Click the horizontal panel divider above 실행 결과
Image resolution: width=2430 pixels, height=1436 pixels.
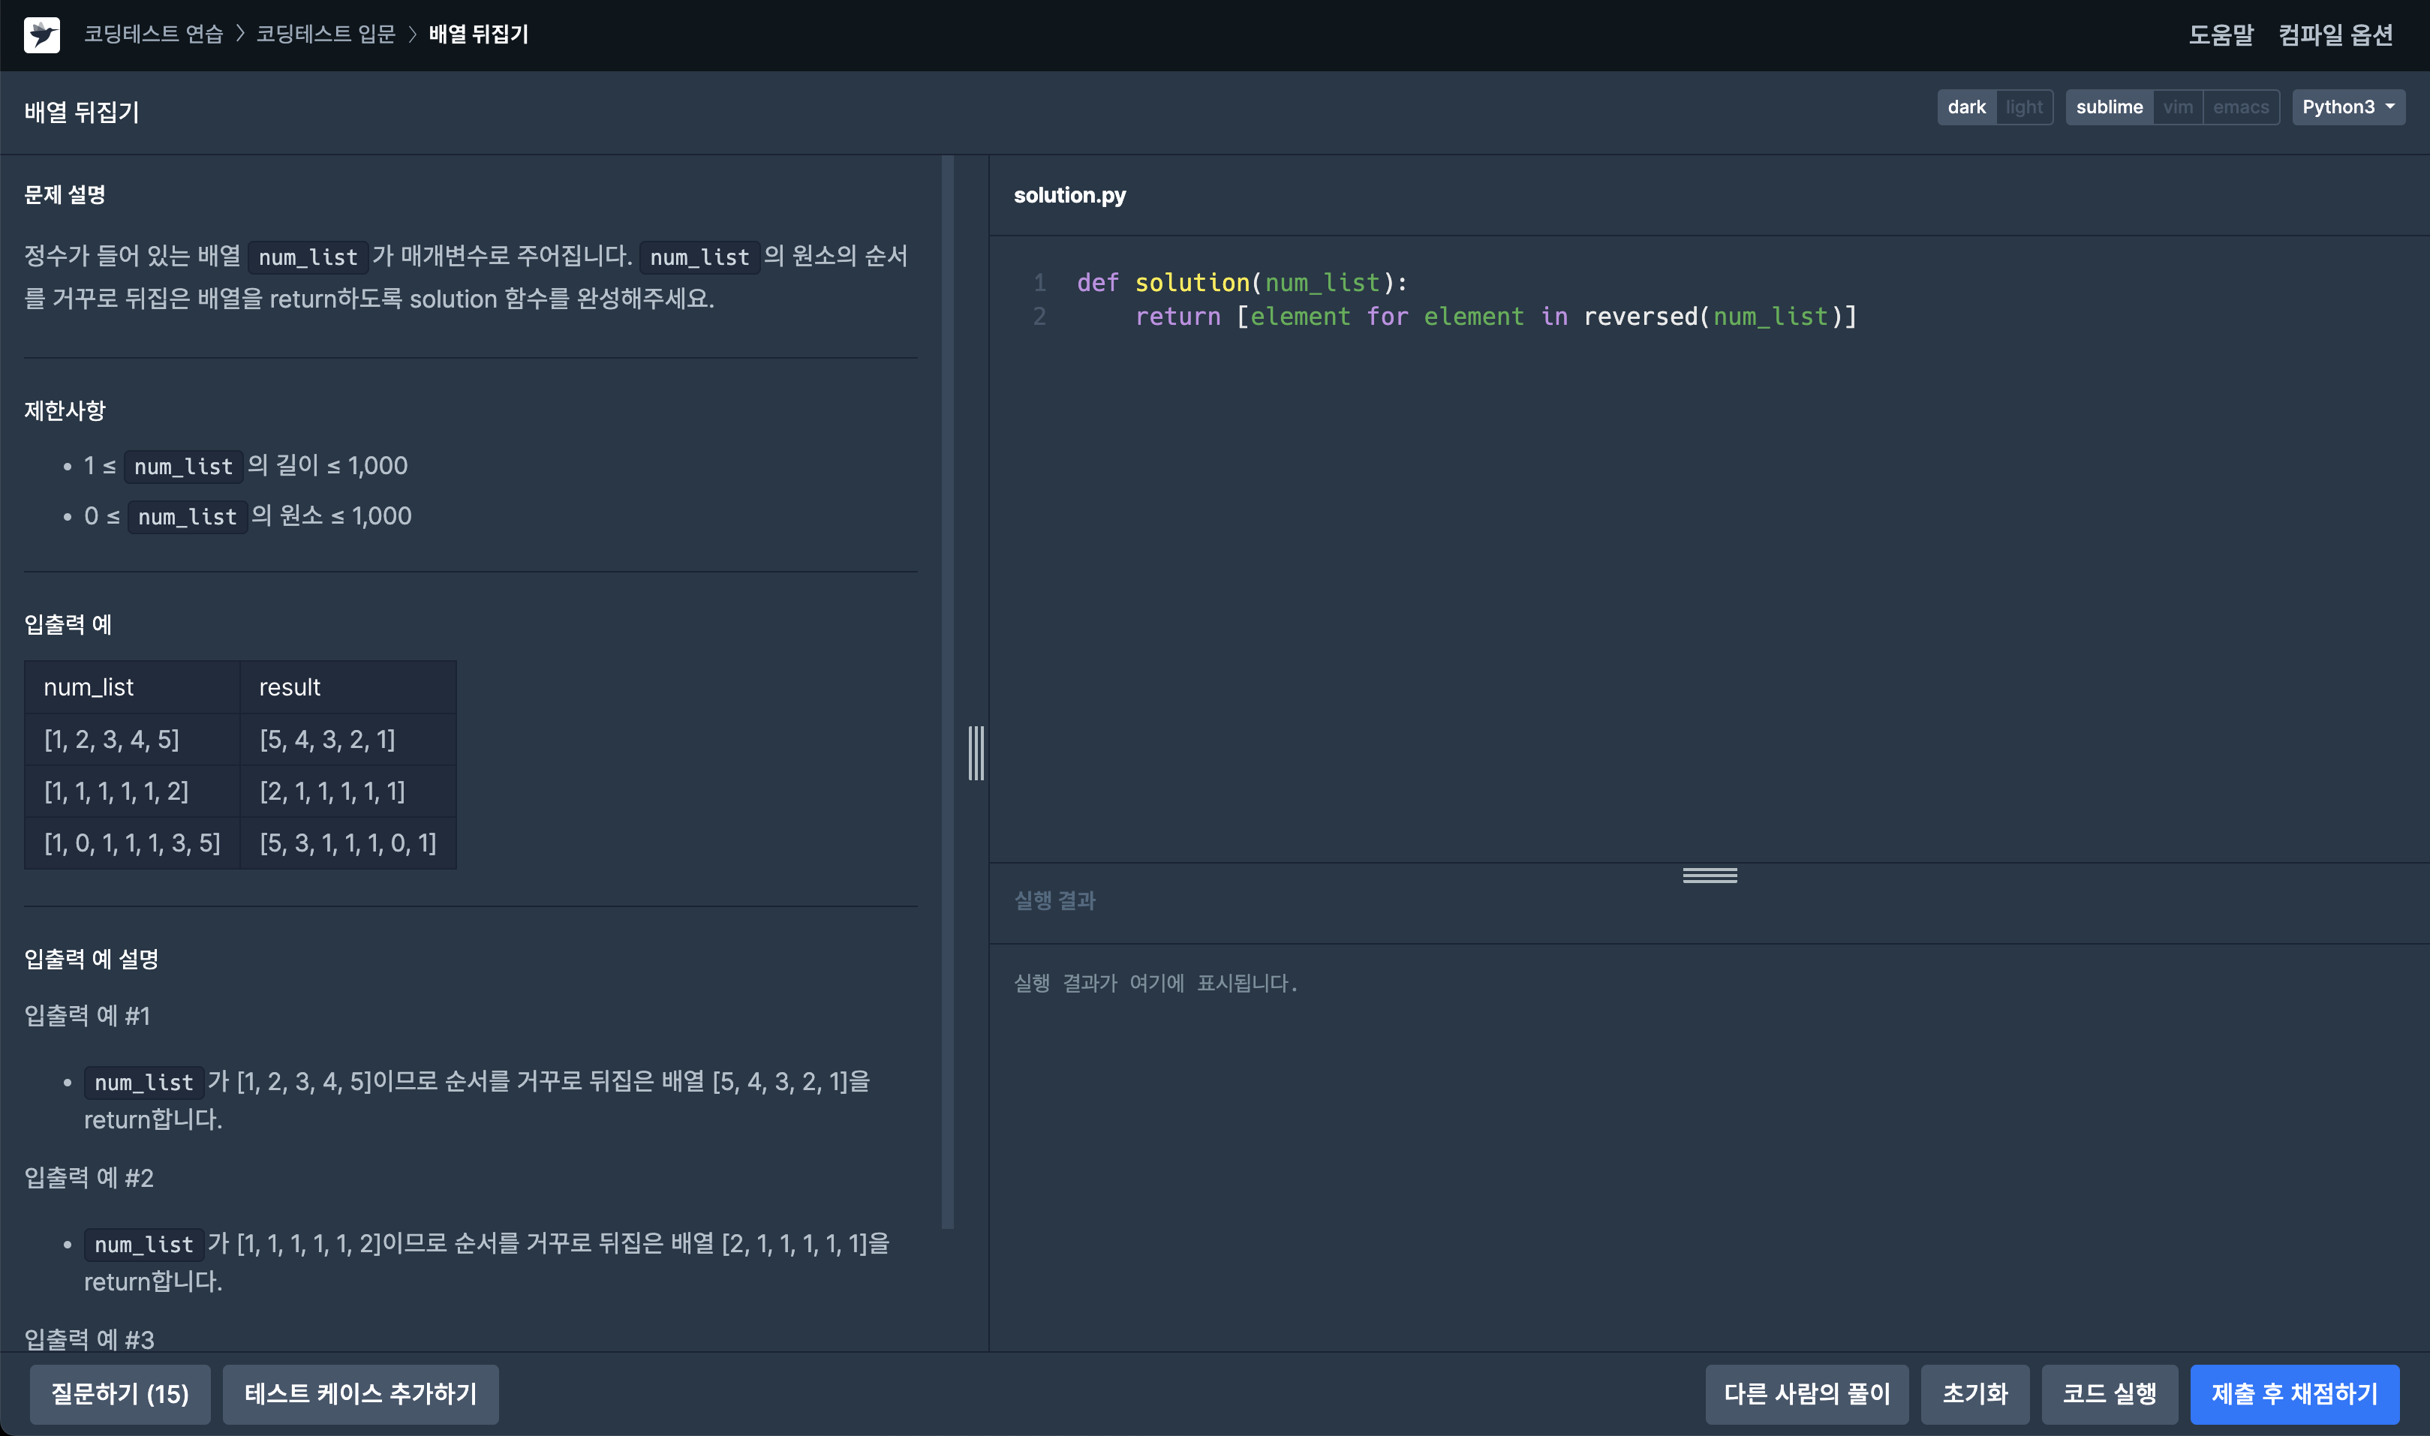point(1709,875)
